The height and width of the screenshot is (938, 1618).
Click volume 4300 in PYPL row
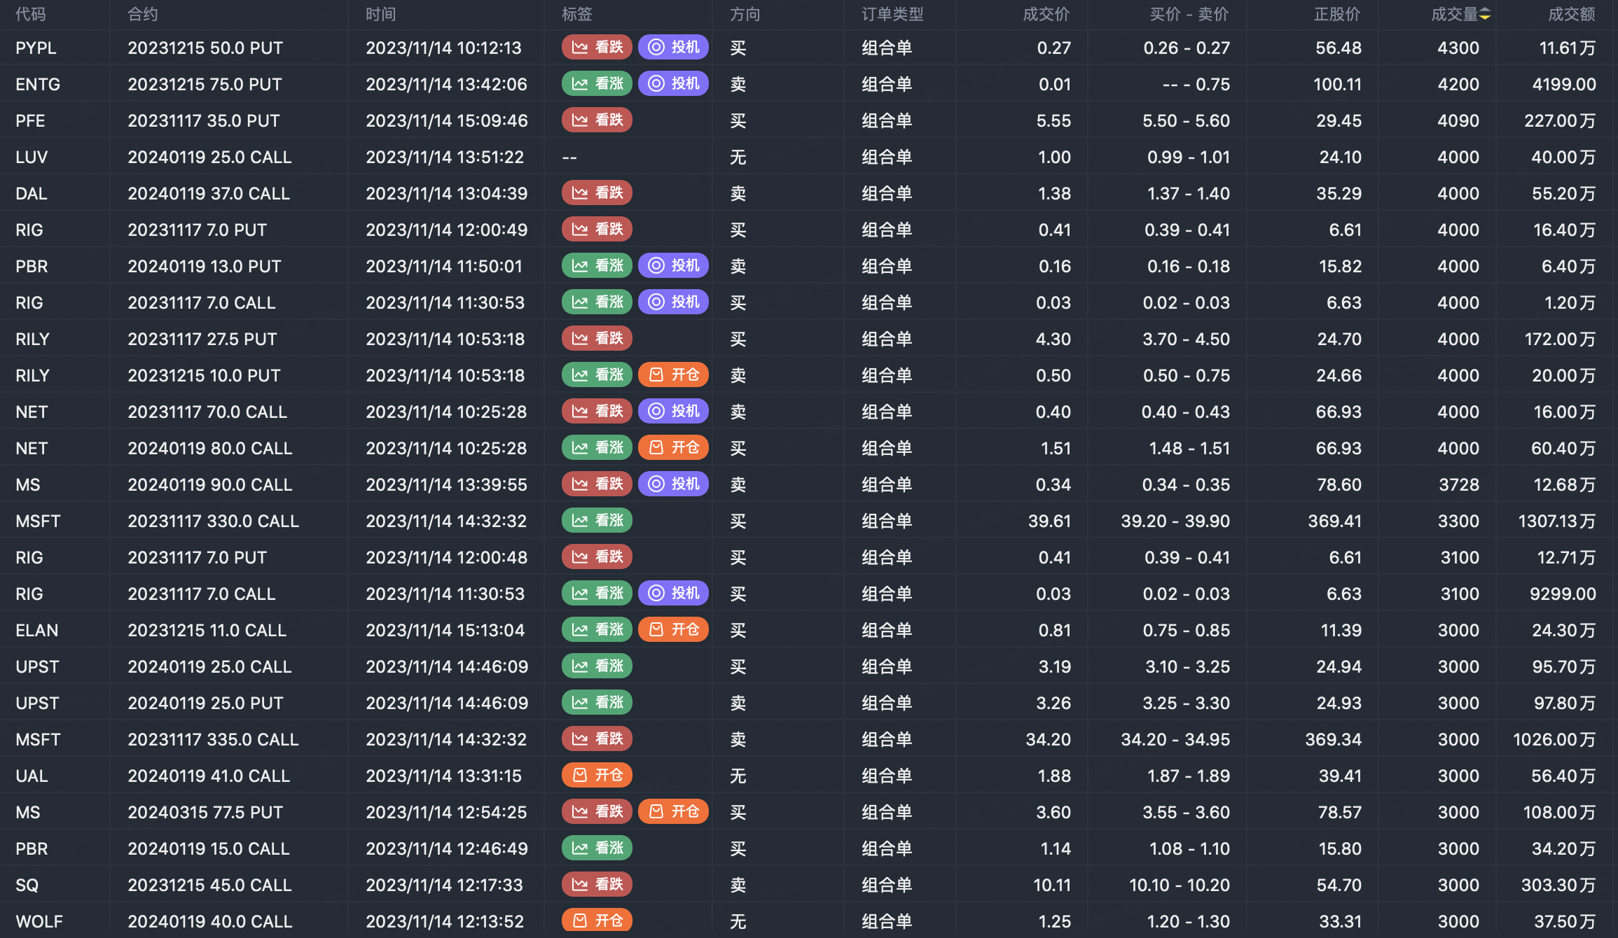tap(1458, 48)
